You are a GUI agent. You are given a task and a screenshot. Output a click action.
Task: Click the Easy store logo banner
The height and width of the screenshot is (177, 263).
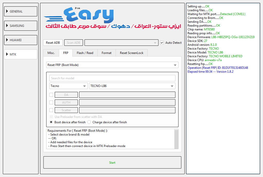point(112,18)
